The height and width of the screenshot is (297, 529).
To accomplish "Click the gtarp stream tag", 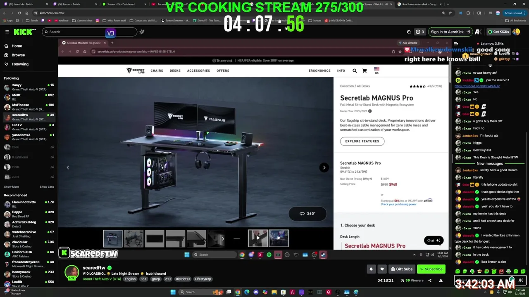I will (x=156, y=279).
